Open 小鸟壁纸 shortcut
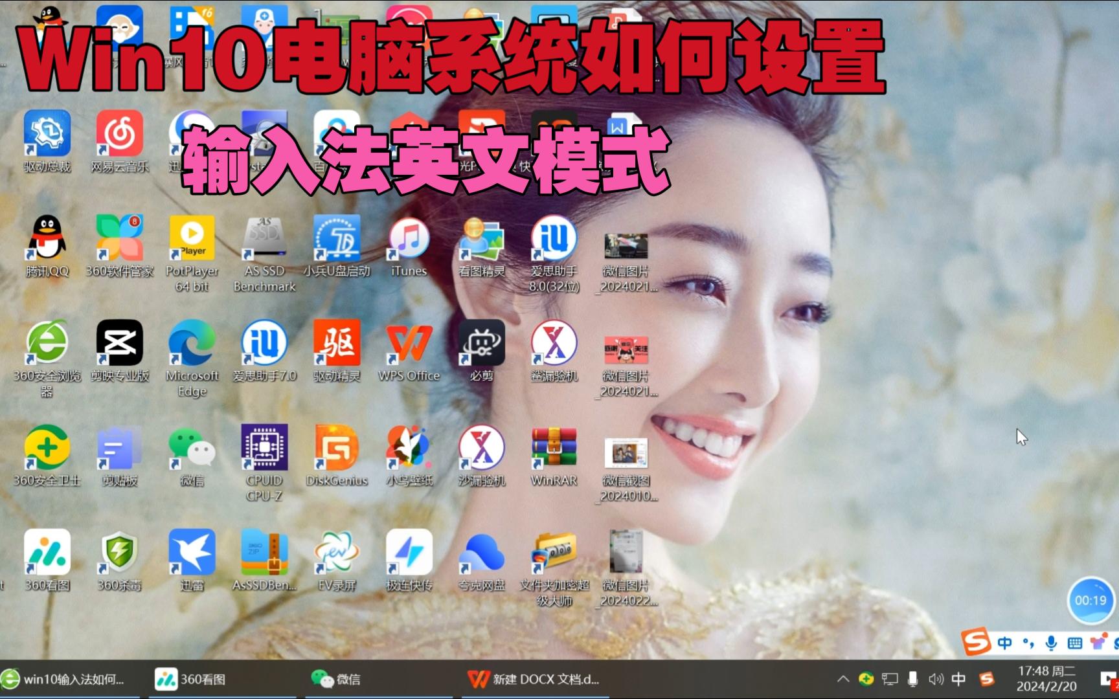Image resolution: width=1119 pixels, height=699 pixels. [409, 456]
